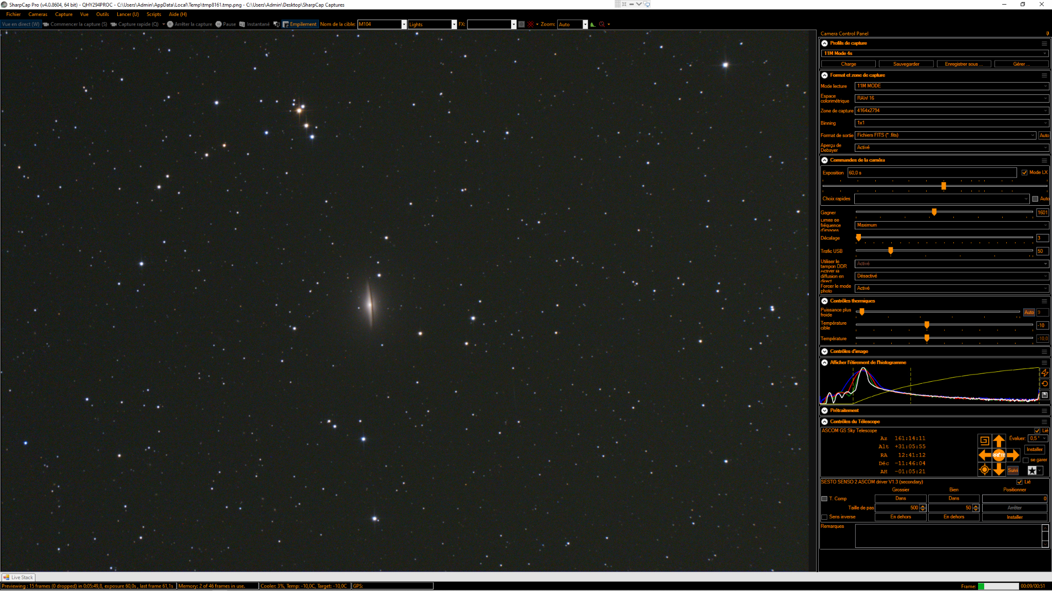
Task: Nudge the telescope left with the arrow
Action: click(x=985, y=455)
